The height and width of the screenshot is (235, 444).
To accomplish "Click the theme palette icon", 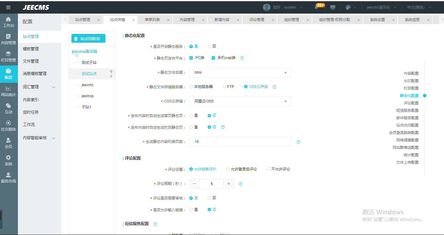I will 348,7.
